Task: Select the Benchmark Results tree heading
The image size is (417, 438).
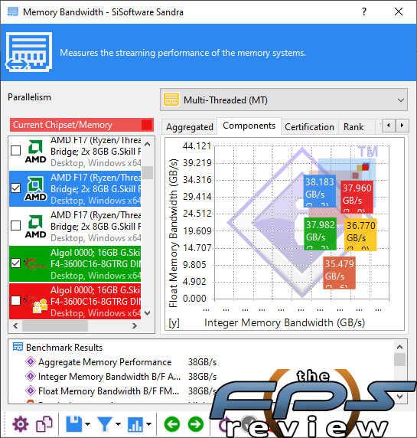Action: [64, 348]
